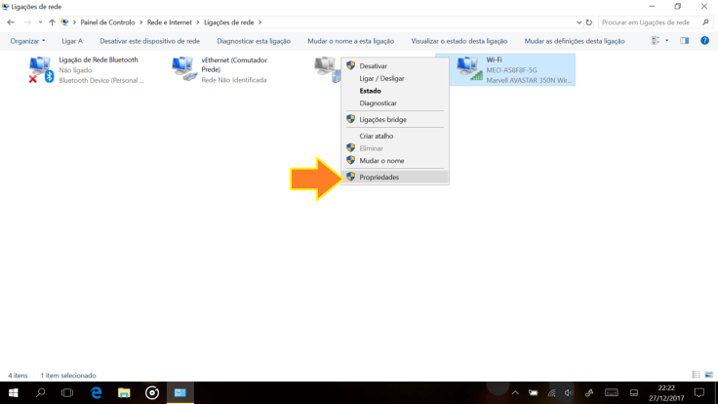The height and width of the screenshot is (404, 718).
Task: Click the Back navigation arrow
Action: [11, 22]
